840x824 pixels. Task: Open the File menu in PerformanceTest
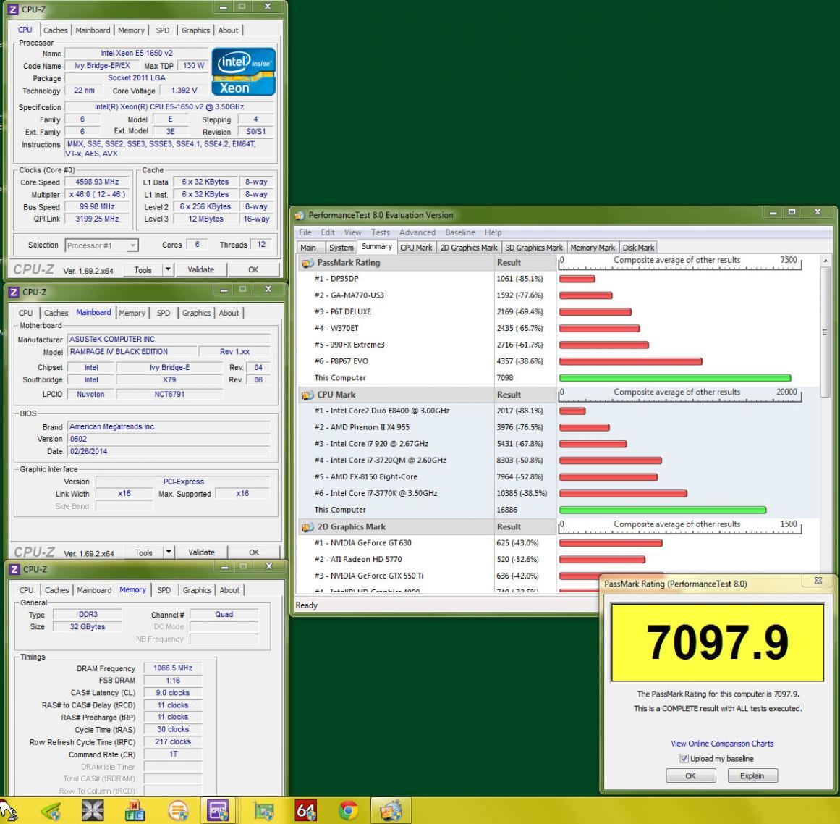[305, 232]
